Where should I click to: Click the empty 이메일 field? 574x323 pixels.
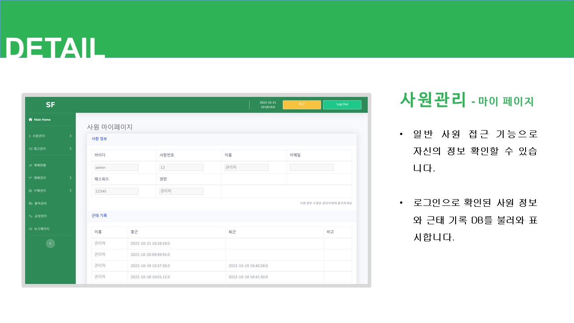pos(312,167)
